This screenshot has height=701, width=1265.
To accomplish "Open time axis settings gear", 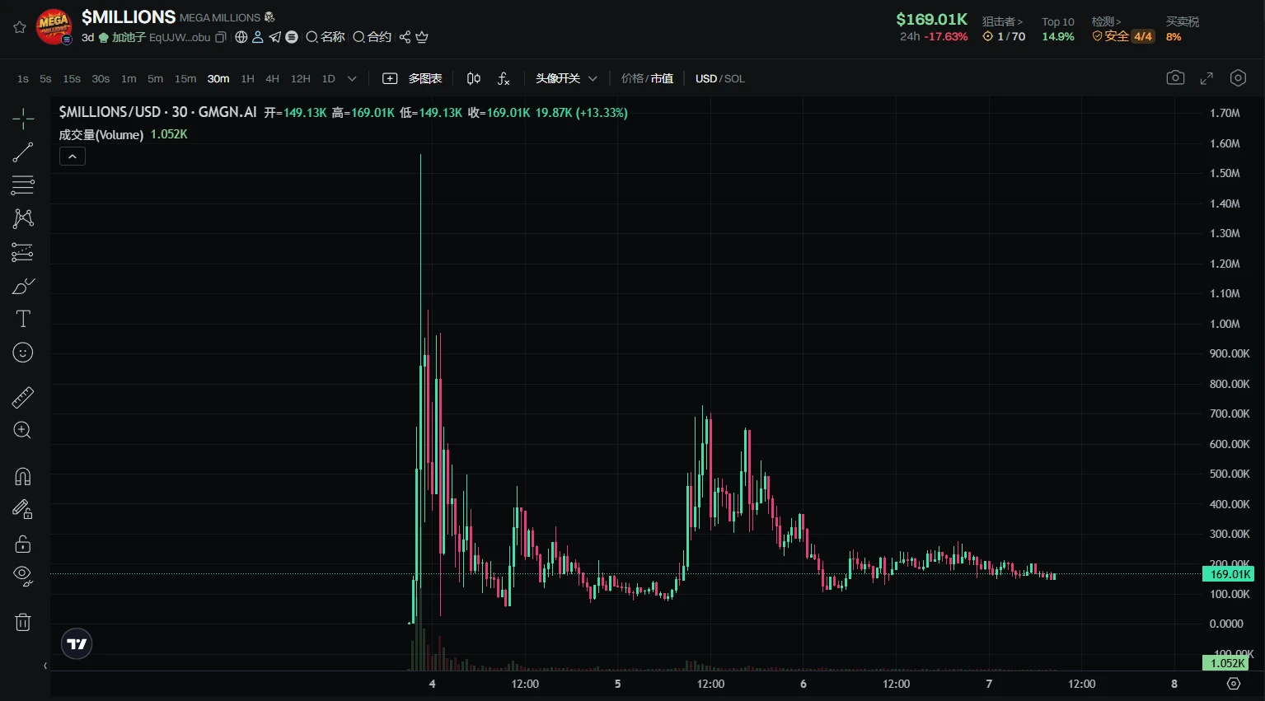I will [x=1233, y=684].
